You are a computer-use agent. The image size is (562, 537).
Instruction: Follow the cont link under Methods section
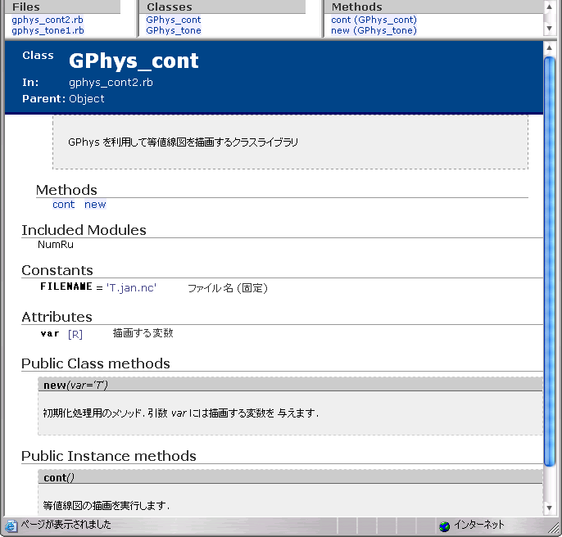click(x=63, y=205)
